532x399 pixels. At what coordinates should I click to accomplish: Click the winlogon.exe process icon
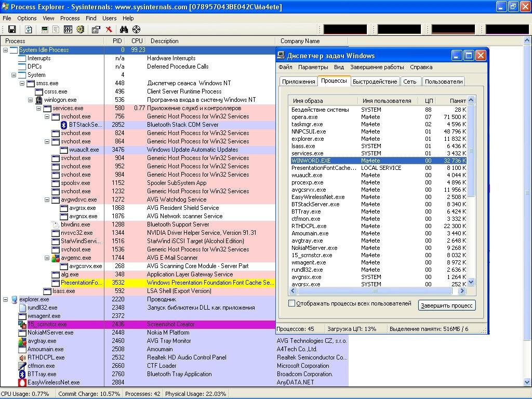39,100
